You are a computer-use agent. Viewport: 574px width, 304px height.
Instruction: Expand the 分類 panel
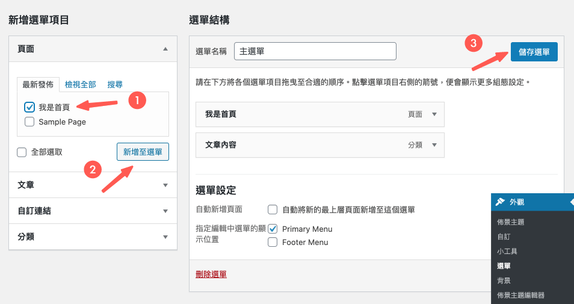165,237
